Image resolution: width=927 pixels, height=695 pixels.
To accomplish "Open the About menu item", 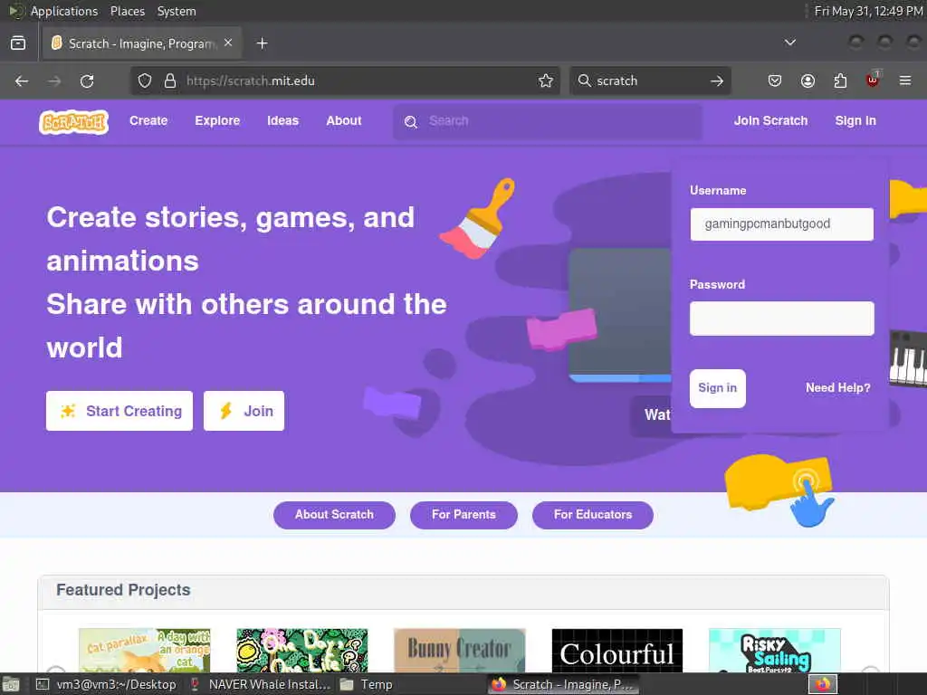I will click(x=343, y=120).
